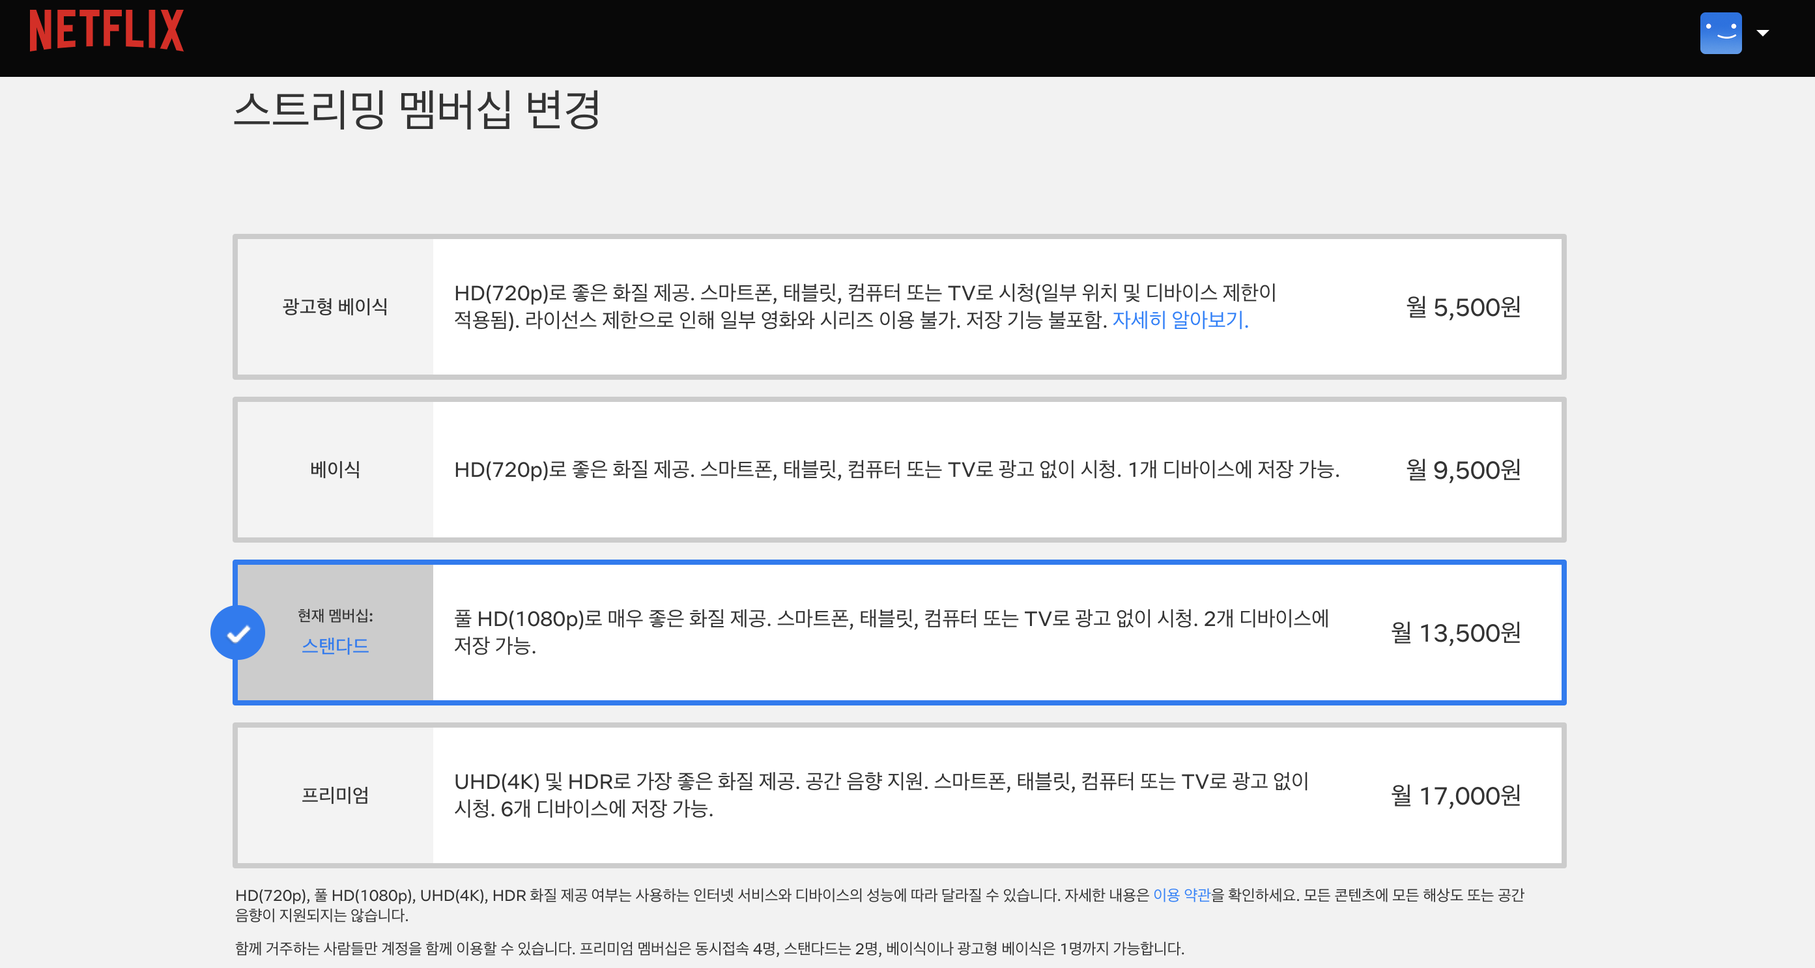Open the 자세히 알아보기 link
The width and height of the screenshot is (1815, 968).
point(1180,320)
